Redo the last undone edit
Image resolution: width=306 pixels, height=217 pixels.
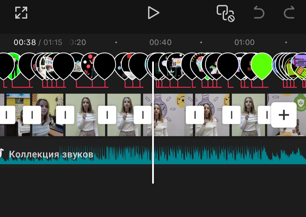click(x=289, y=12)
